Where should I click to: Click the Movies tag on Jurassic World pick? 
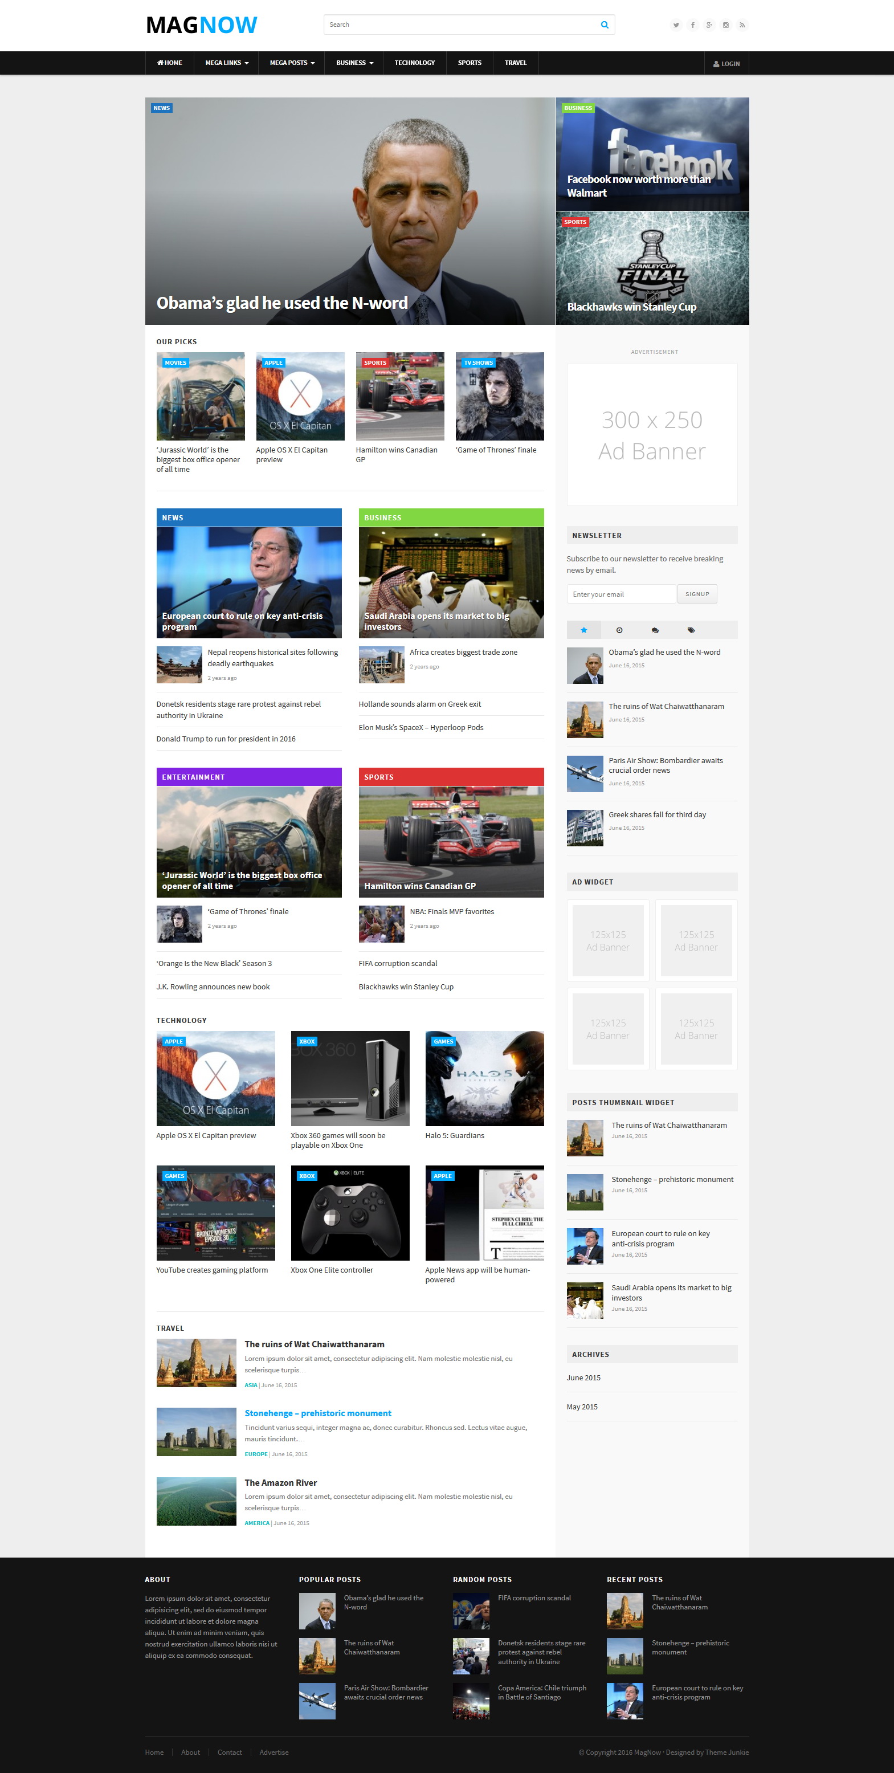click(x=175, y=362)
